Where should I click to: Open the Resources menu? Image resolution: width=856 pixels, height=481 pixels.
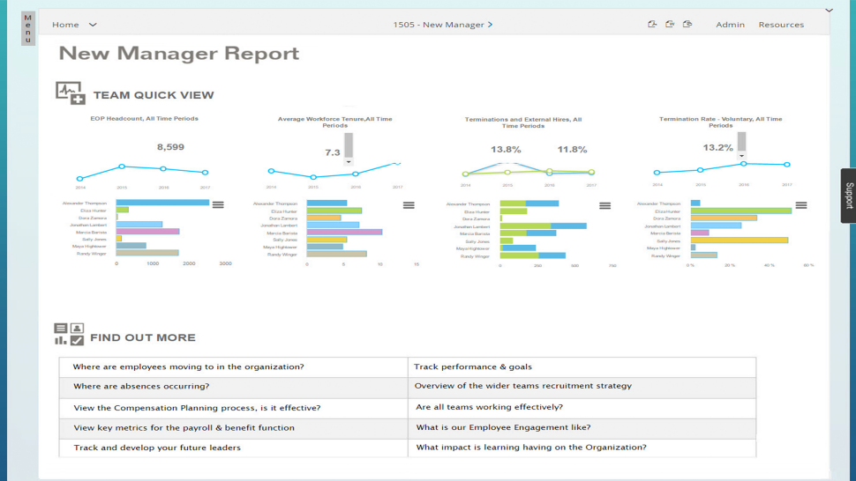pyautogui.click(x=781, y=25)
